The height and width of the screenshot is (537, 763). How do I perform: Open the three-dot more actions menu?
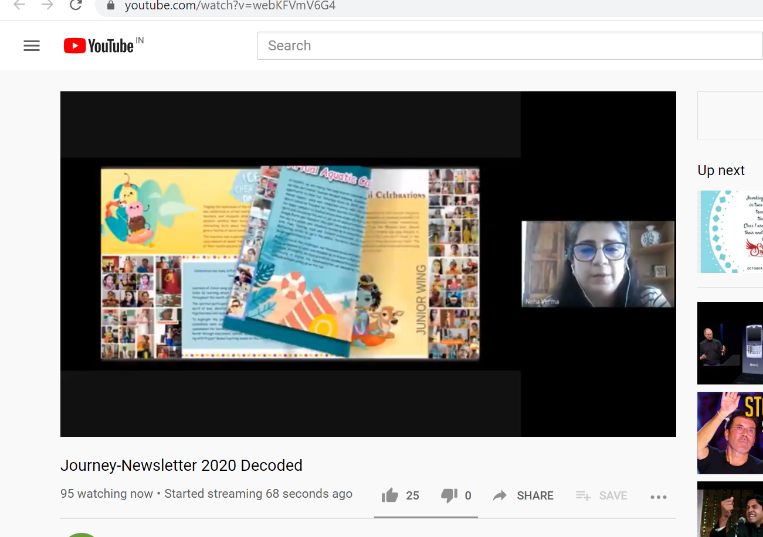[659, 497]
